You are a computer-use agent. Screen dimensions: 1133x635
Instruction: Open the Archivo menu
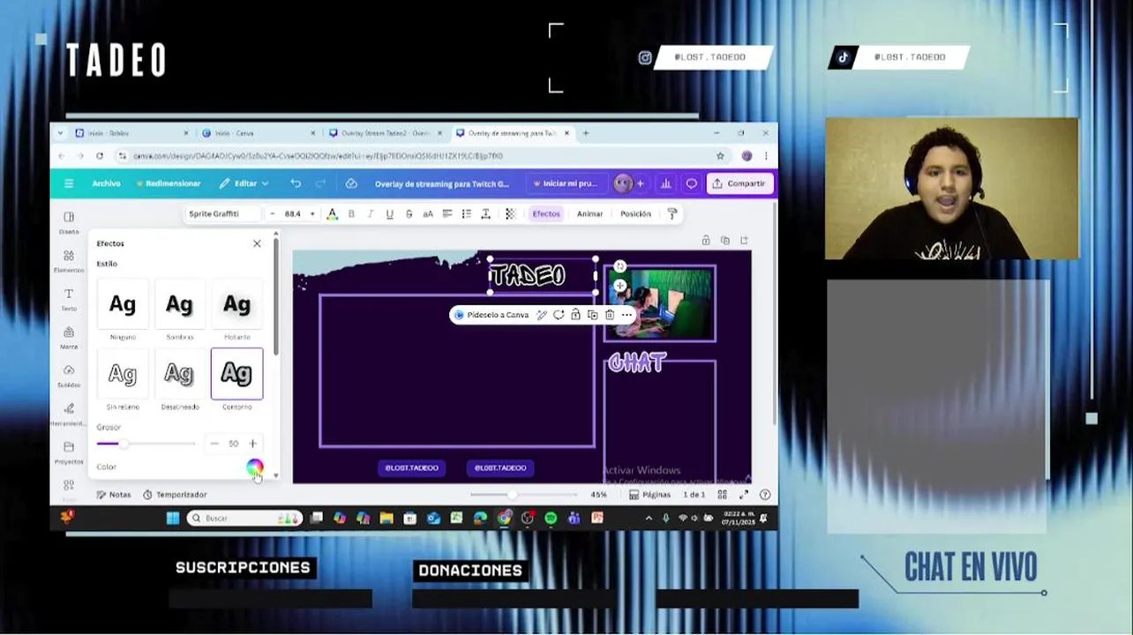click(106, 183)
